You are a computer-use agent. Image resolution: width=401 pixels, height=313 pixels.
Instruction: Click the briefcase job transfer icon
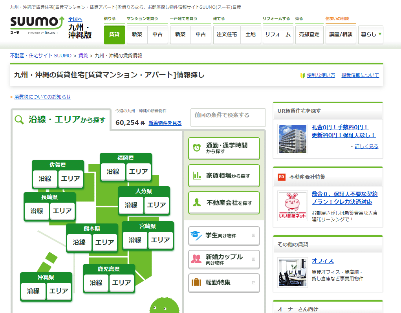(x=196, y=283)
